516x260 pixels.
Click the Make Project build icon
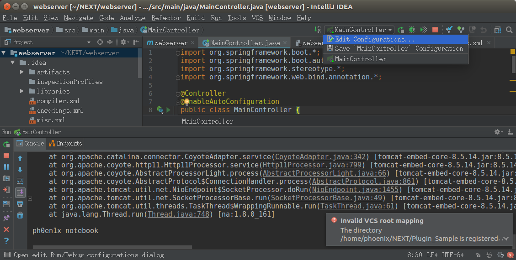point(317,30)
